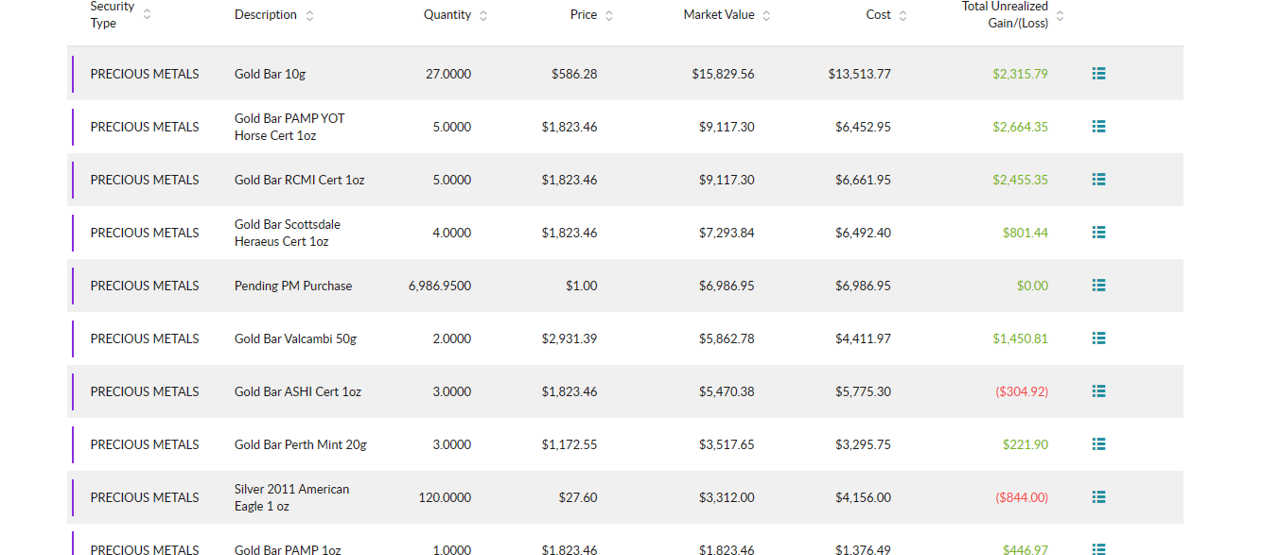The width and height of the screenshot is (1262, 555).
Task: Click the Market Value column header text
Action: pyautogui.click(x=719, y=15)
